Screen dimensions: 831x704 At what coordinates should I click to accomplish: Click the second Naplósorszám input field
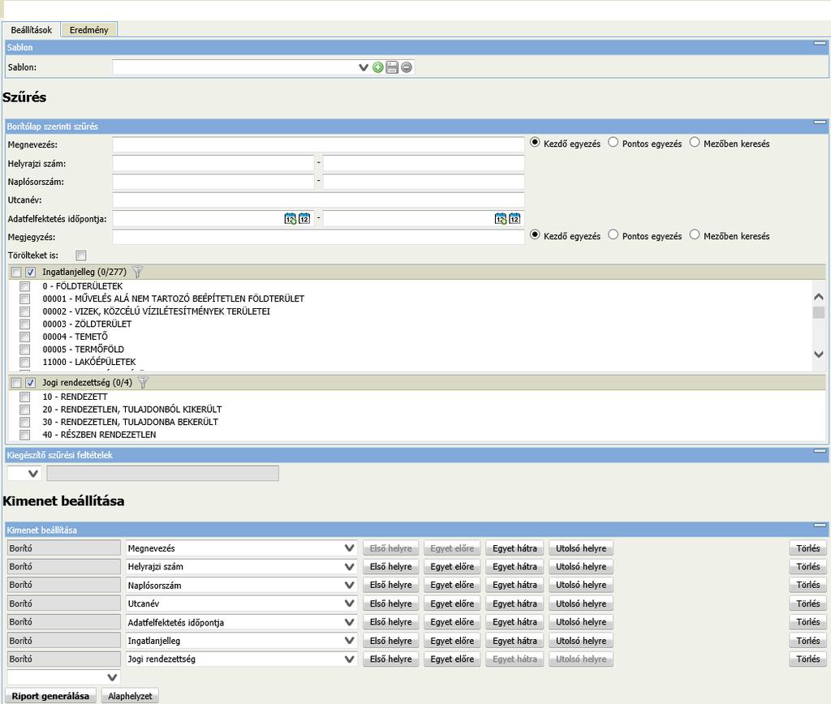[x=424, y=182]
